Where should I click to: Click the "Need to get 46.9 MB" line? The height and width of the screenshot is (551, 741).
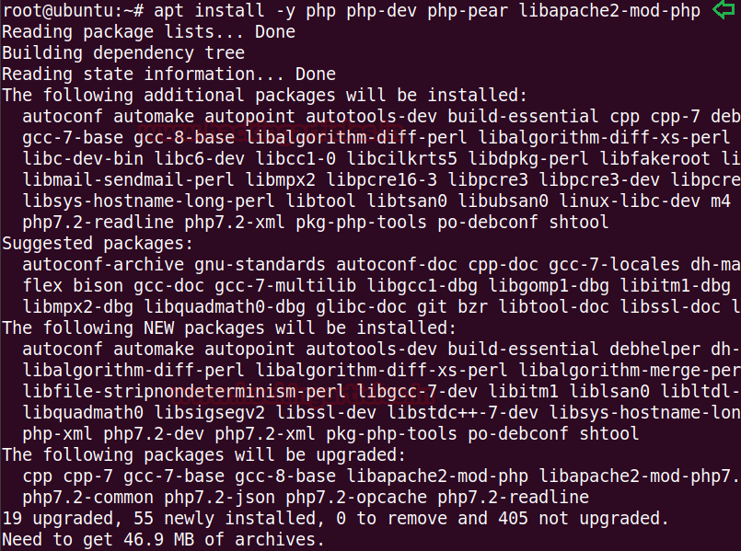pos(163,540)
